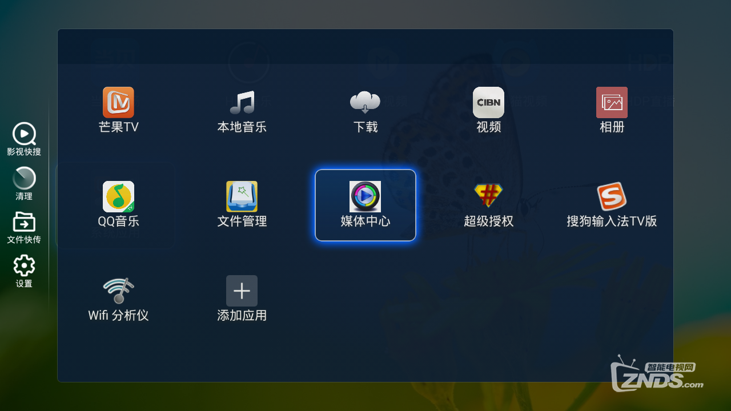Open the 芒果TV app icon
Viewport: 731px width, 411px height.
click(118, 102)
